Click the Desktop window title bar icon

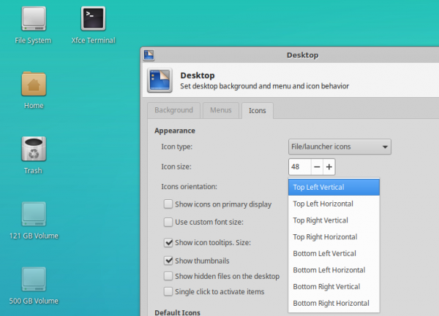click(149, 55)
